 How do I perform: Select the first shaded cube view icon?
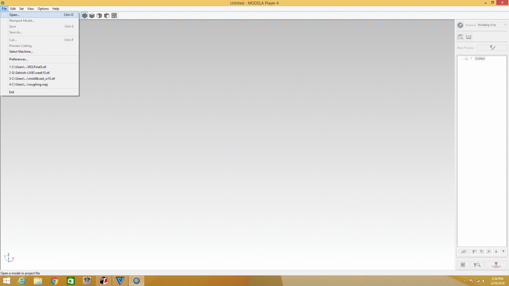(84, 16)
